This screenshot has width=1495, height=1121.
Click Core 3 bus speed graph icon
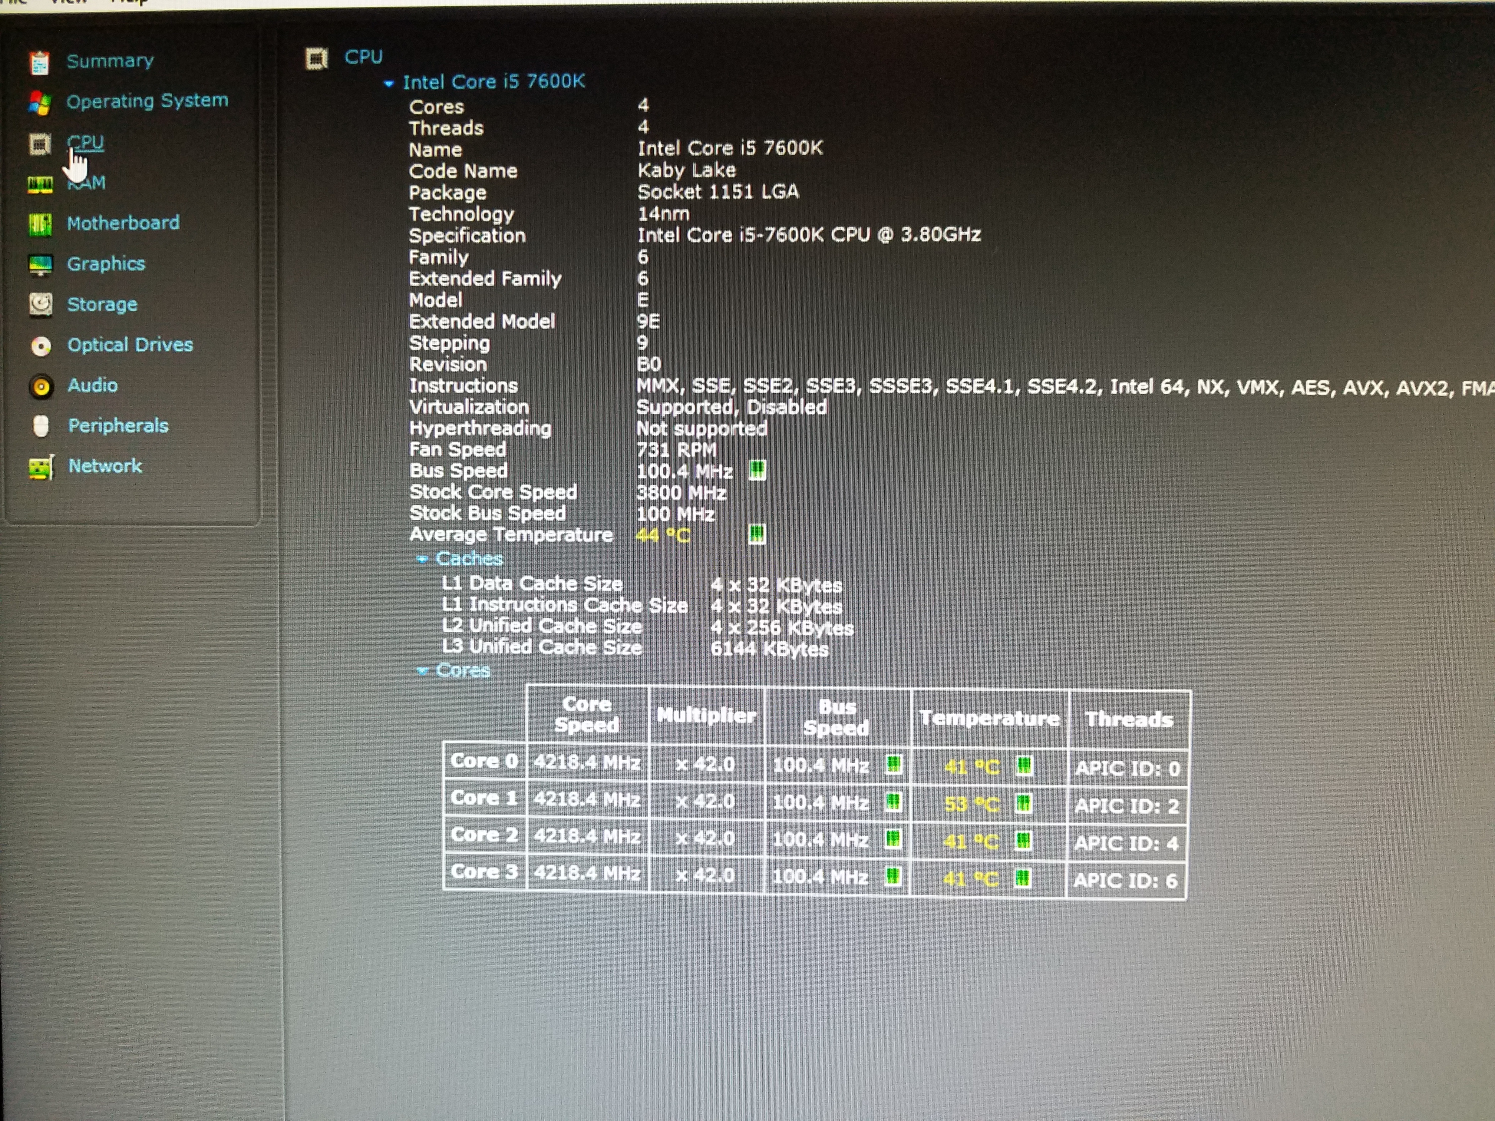pos(893,876)
